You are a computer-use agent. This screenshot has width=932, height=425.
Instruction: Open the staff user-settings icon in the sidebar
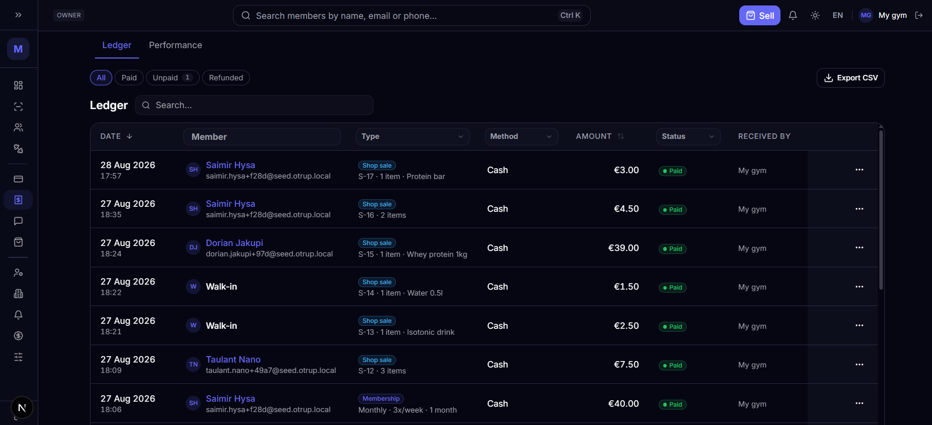[18, 273]
